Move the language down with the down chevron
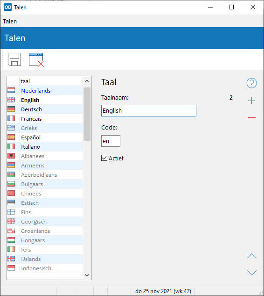 pos(252,273)
